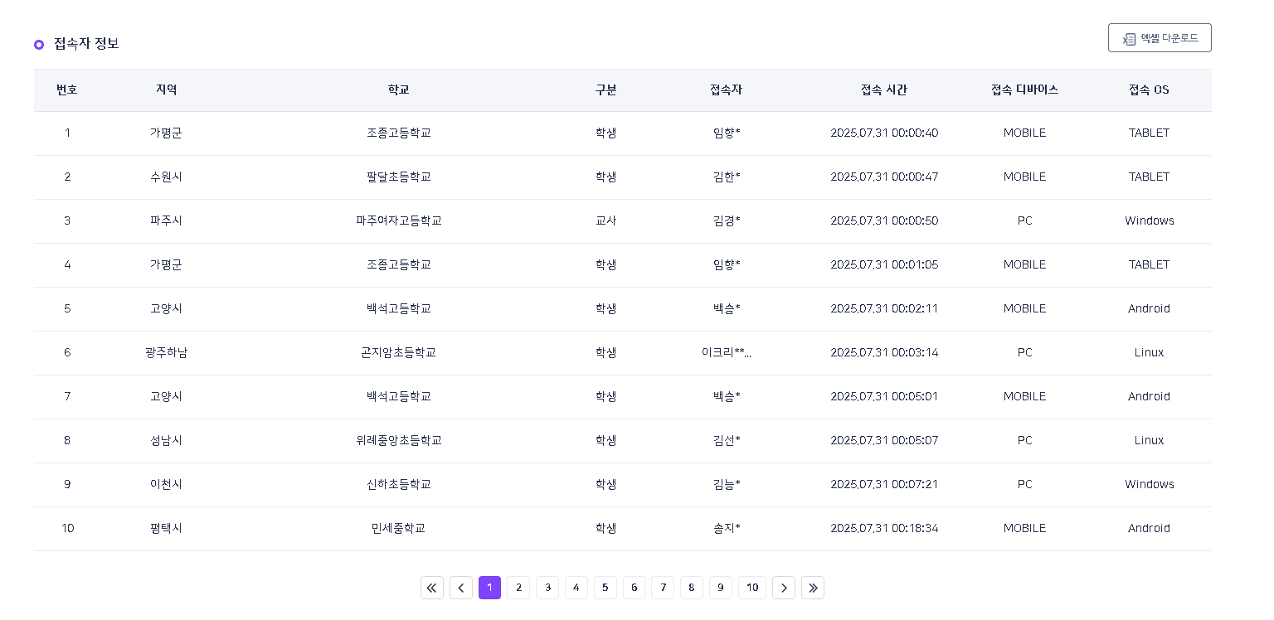Select row 3 school 파주여자고등학교
This screenshot has width=1274, height=620.
pos(398,220)
